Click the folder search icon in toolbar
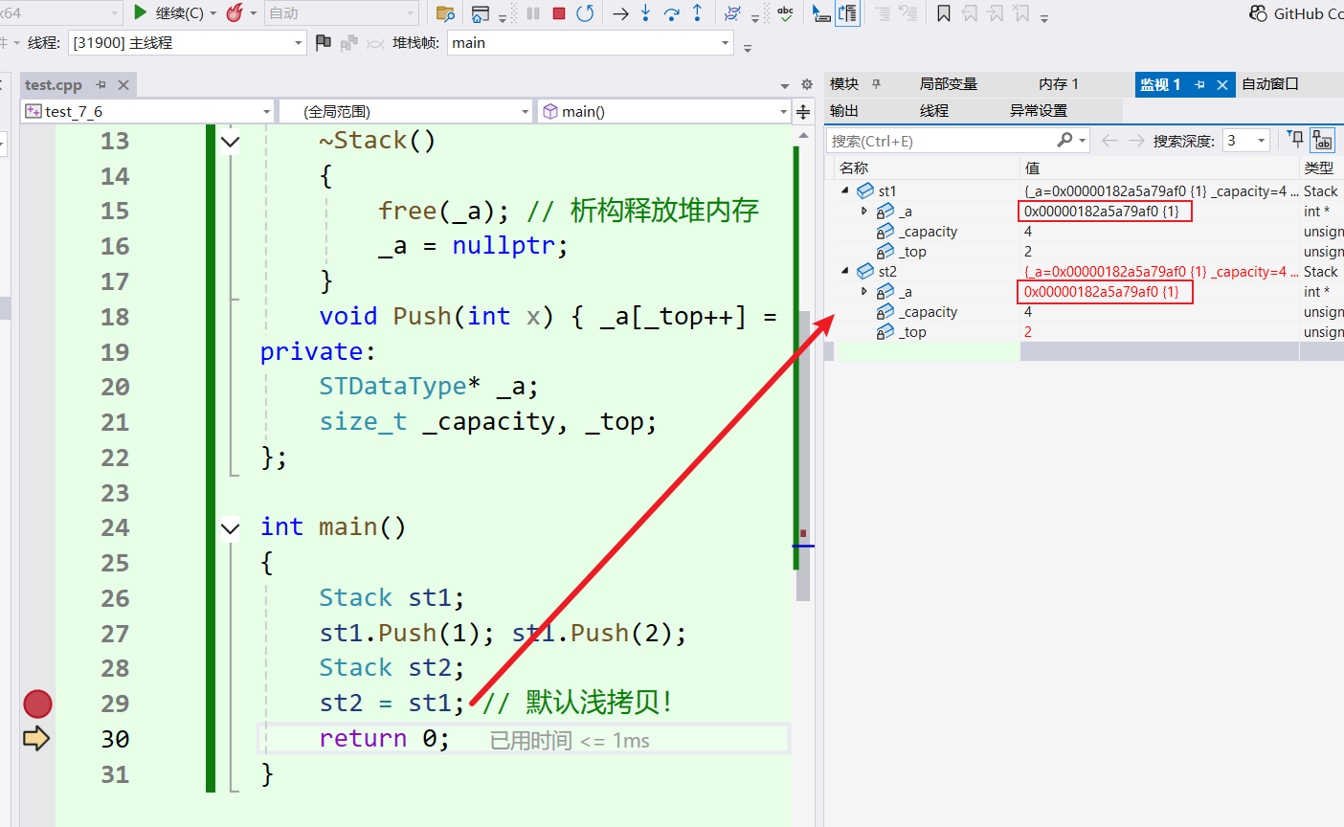Viewport: 1344px width, 827px height. pyautogui.click(x=445, y=13)
